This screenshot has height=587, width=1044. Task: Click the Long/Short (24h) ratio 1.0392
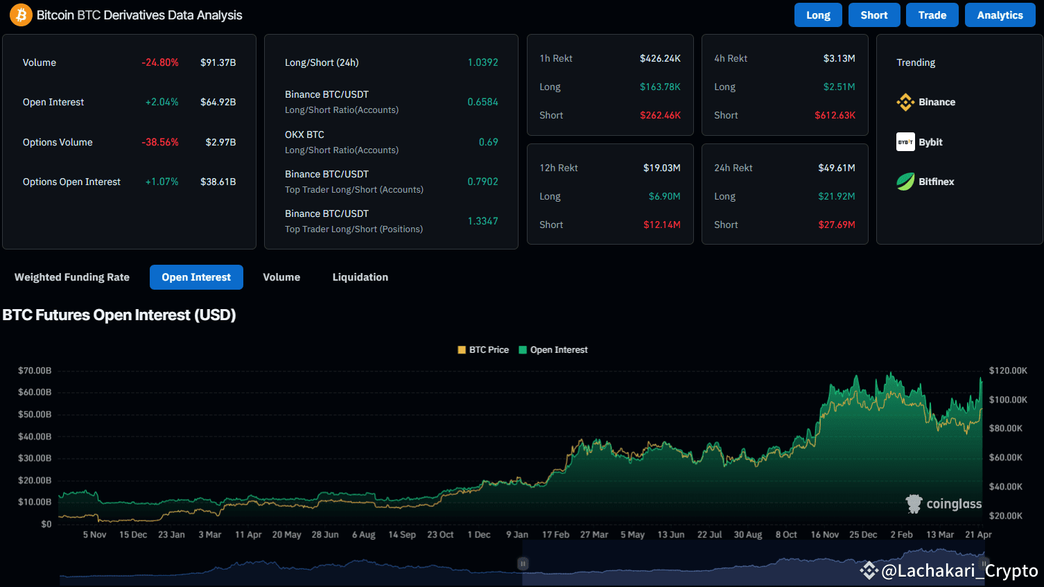tap(483, 62)
